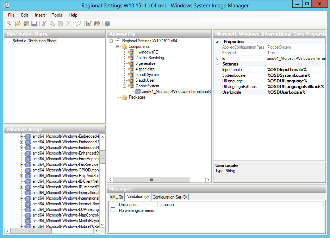The image size is (330, 238).
Task: Click Windows Image vertical scrollbar thumb
Action: coord(102,157)
